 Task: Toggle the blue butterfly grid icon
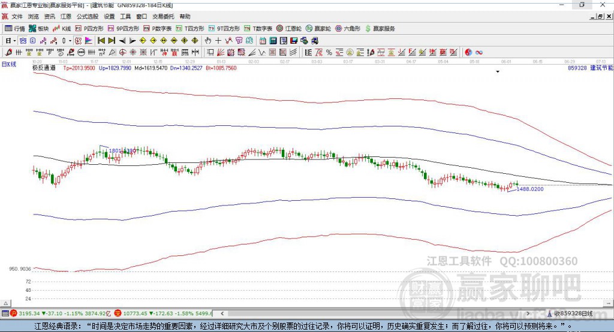pos(23,41)
